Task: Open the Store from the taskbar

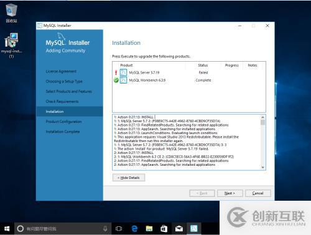Action: [164, 229]
